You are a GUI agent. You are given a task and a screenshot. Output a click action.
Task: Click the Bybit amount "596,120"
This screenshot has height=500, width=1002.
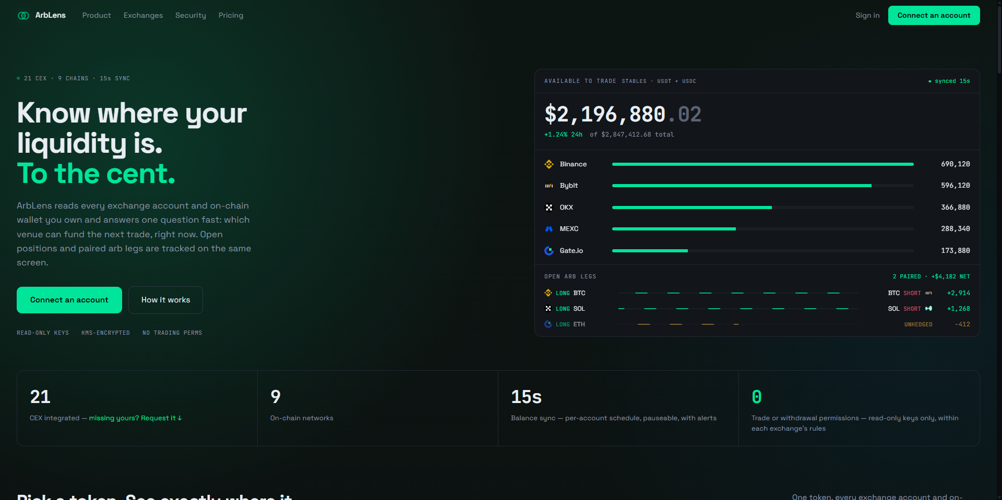[x=955, y=186]
